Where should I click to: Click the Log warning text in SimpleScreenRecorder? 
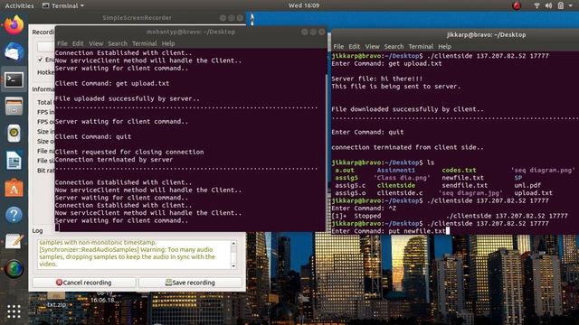click(127, 253)
